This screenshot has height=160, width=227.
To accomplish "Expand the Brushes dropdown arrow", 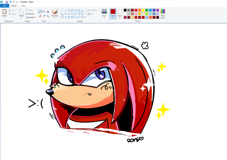I will pyautogui.click(x=55, y=18).
